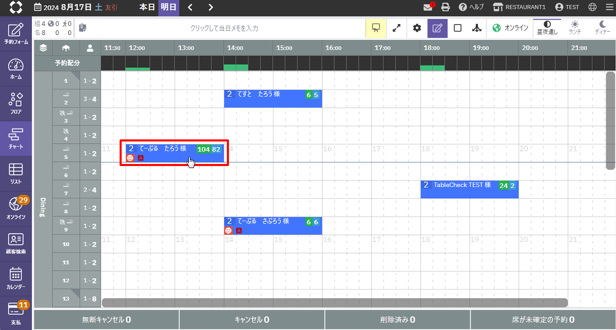Toggle fullscreen expand arrows icon
Screen dimensions: 616x330
point(396,28)
